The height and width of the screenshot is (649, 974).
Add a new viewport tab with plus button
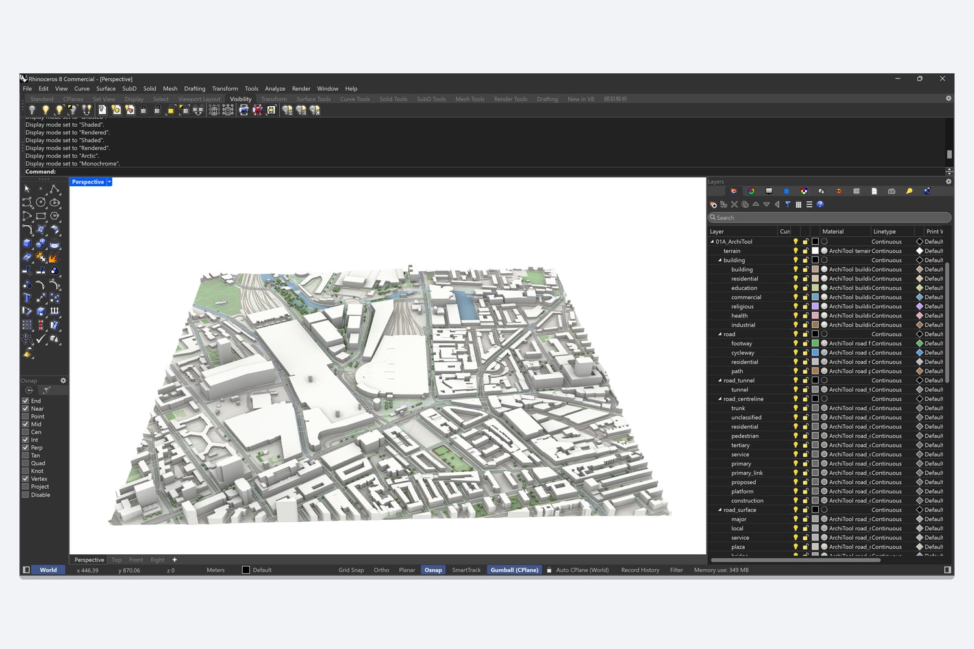[175, 560]
